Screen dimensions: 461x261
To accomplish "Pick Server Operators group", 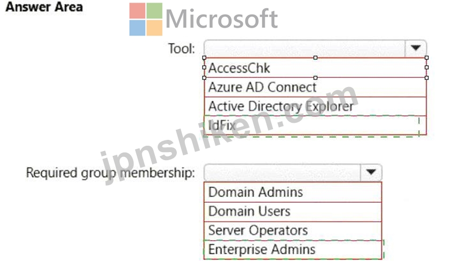I will point(293,231).
